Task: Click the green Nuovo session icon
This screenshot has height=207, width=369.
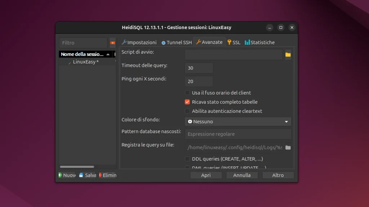Action: click(x=61, y=175)
